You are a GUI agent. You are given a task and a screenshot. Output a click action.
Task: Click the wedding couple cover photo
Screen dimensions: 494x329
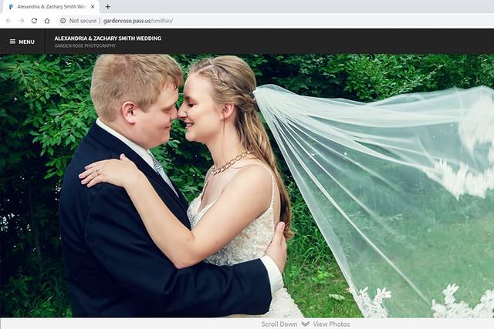tap(247, 186)
